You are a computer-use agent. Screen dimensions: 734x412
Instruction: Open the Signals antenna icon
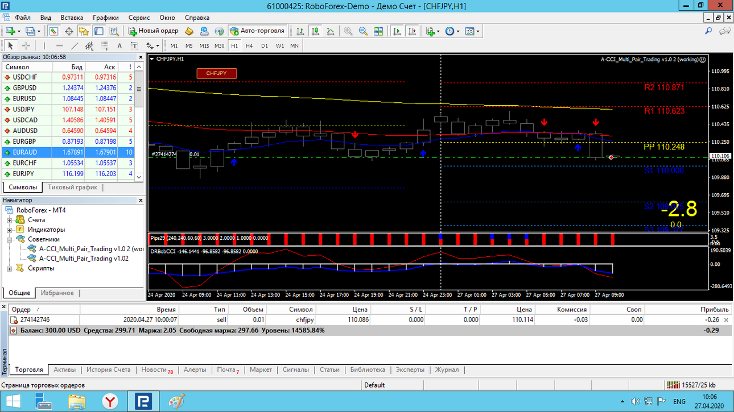(x=220, y=31)
